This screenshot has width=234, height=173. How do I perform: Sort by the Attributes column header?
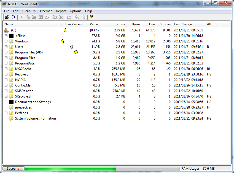point(212,24)
